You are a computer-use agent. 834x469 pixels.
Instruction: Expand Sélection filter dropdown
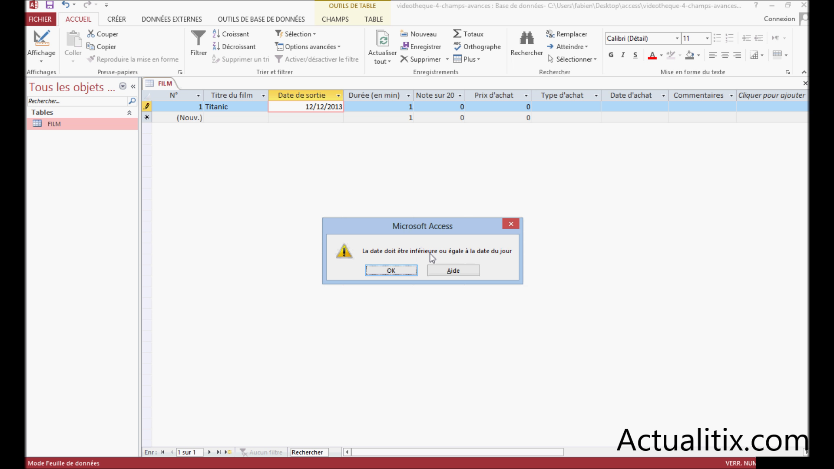click(314, 34)
